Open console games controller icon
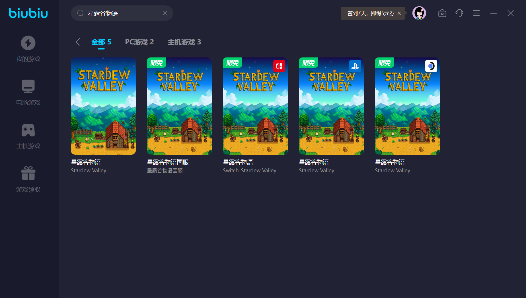Viewport: 526px width, 298px height. click(28, 130)
